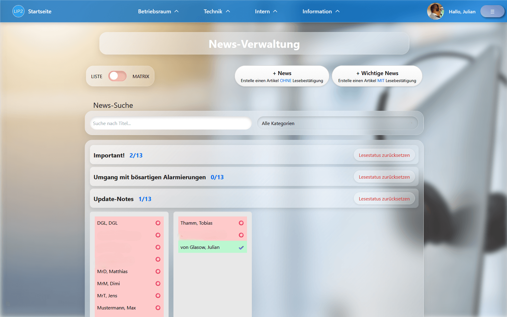This screenshot has width=507, height=317.
Task: Toggle the Liste/Matrix view switch
Action: point(117,76)
